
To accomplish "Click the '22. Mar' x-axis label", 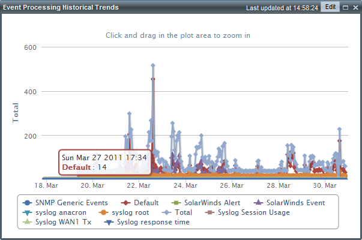I will click(139, 185).
